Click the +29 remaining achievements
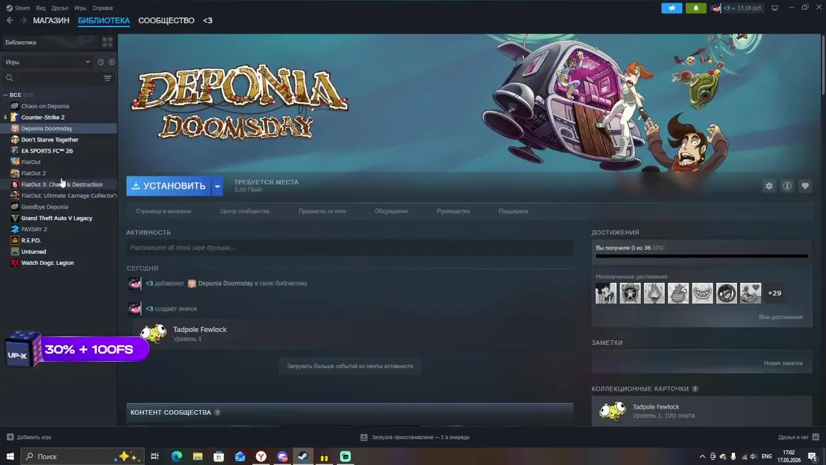Screen dimensions: 826x465 tap(774, 293)
